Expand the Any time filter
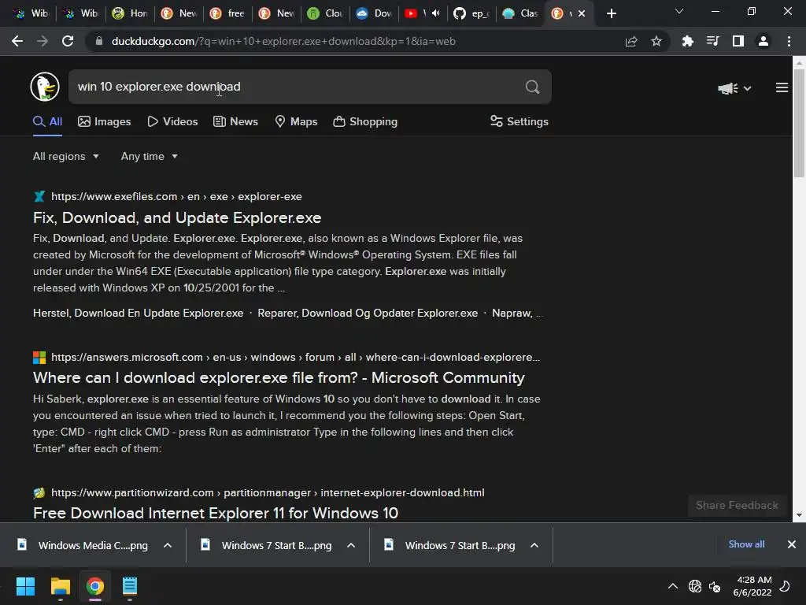Image resolution: width=806 pixels, height=605 pixels. tap(150, 157)
